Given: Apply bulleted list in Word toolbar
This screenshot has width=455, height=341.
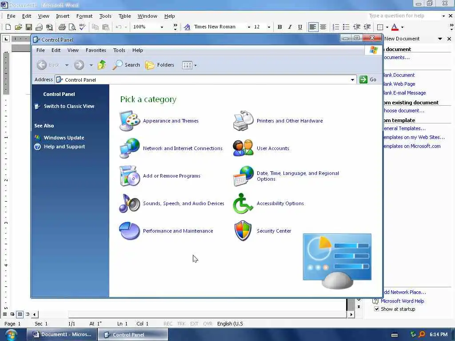Looking at the screenshot, I should pos(346,27).
